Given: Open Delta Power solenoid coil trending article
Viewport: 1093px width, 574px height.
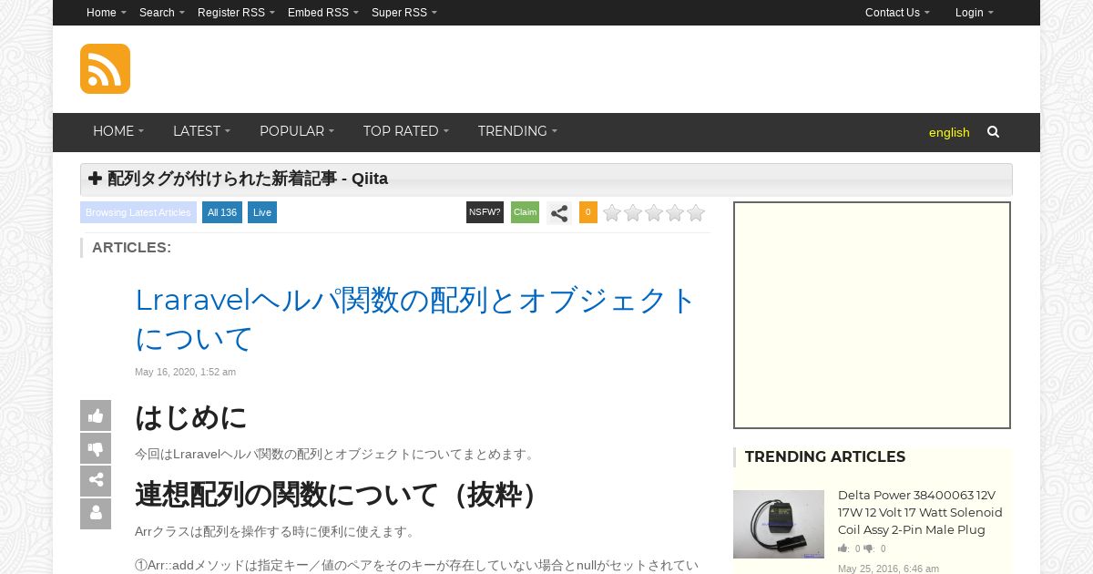Looking at the screenshot, I should click(x=920, y=512).
